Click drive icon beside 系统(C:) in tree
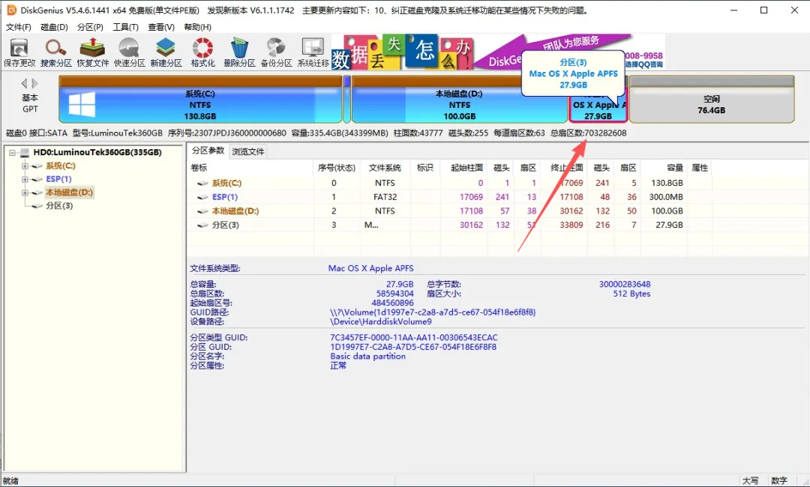This screenshot has width=810, height=487. [37, 166]
